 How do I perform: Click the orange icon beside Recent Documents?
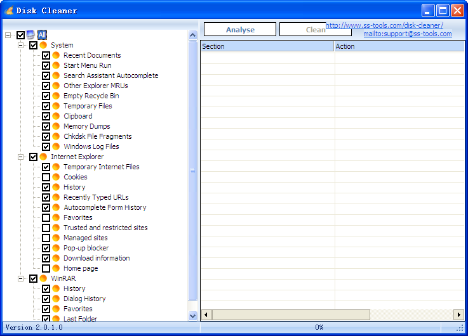(x=56, y=55)
